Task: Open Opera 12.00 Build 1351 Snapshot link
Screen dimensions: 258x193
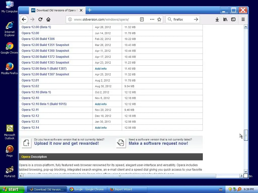Action: coord(45,45)
